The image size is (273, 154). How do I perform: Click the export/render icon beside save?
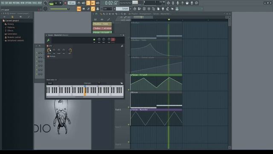coord(192,3)
